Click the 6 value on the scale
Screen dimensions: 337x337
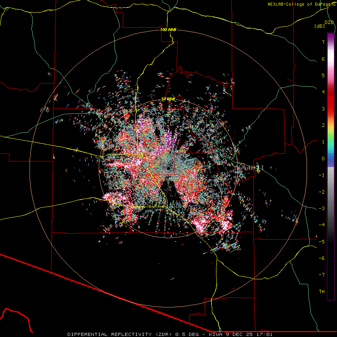pyautogui.click(x=323, y=59)
